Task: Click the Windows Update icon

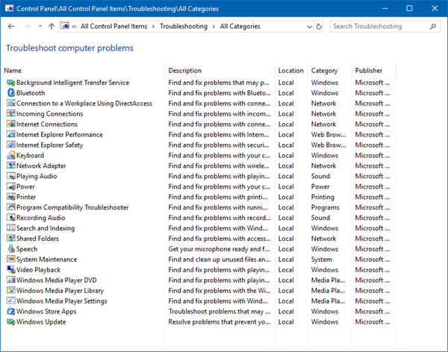Action: (10, 322)
